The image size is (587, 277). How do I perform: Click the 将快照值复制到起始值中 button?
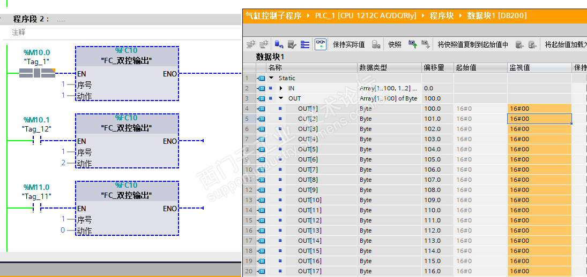click(473, 44)
